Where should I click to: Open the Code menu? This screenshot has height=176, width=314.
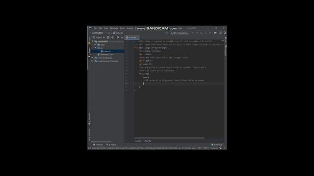[x=122, y=28]
